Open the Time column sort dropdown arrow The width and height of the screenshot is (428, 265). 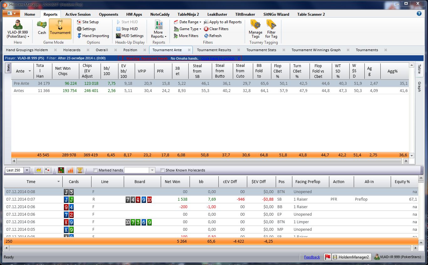(58, 182)
